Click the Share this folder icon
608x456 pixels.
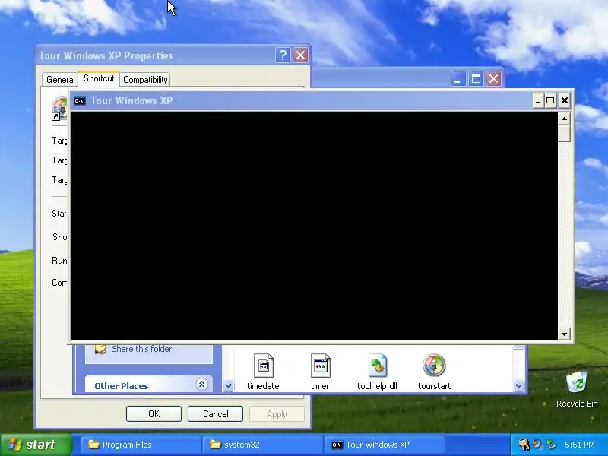[100, 349]
